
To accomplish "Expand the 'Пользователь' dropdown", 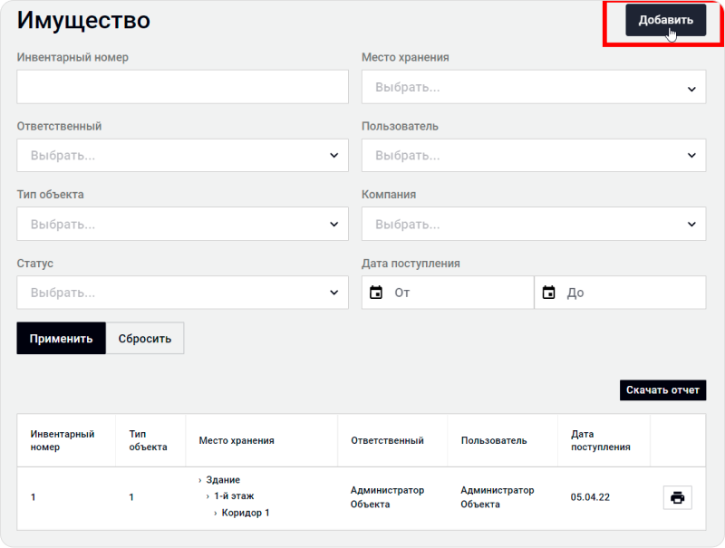I will [x=533, y=156].
